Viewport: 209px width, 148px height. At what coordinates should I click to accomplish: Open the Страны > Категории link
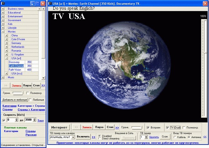(x=31, y=110)
